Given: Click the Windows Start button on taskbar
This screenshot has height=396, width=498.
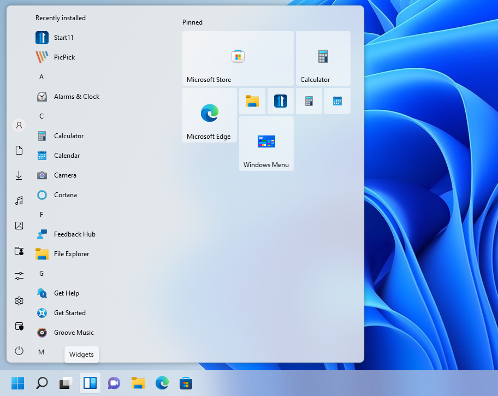Looking at the screenshot, I should pyautogui.click(x=18, y=383).
